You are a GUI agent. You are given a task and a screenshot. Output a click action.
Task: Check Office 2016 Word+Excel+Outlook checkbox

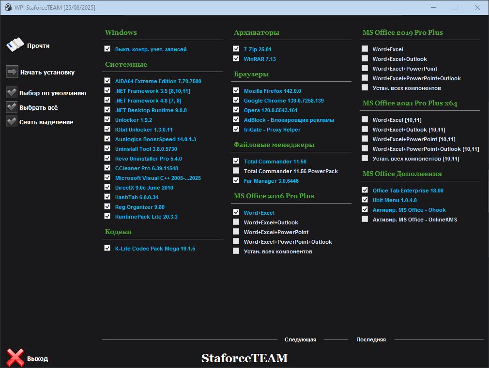[236, 222]
